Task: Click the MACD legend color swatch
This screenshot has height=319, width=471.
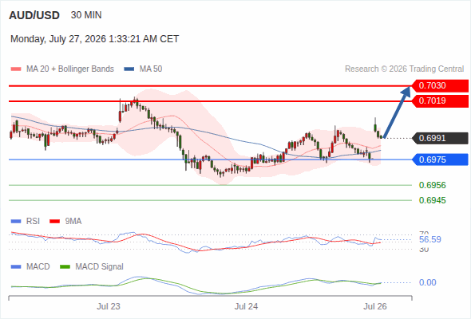Action: (x=16, y=267)
